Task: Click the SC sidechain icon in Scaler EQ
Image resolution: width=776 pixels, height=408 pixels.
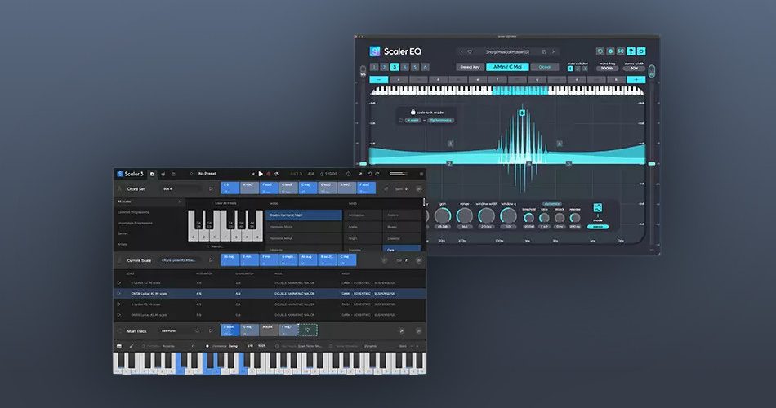Action: [620, 51]
